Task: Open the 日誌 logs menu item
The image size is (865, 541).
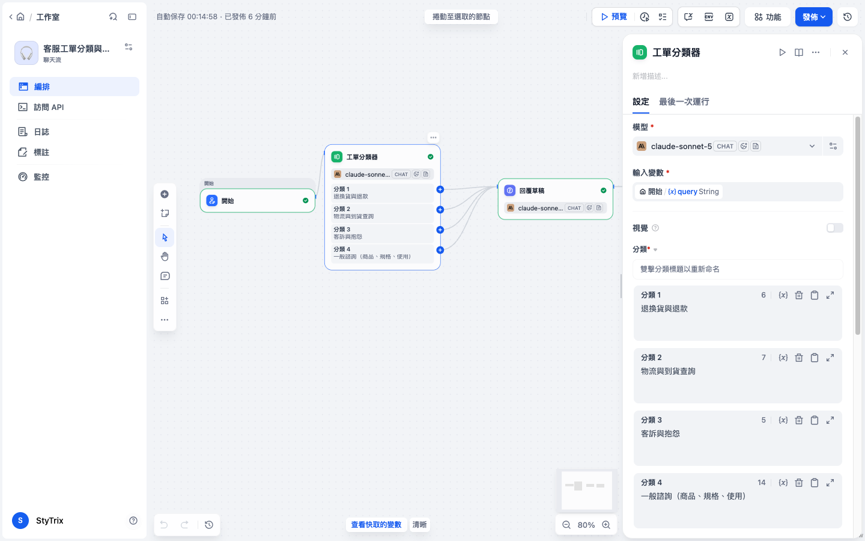Action: pos(74,132)
